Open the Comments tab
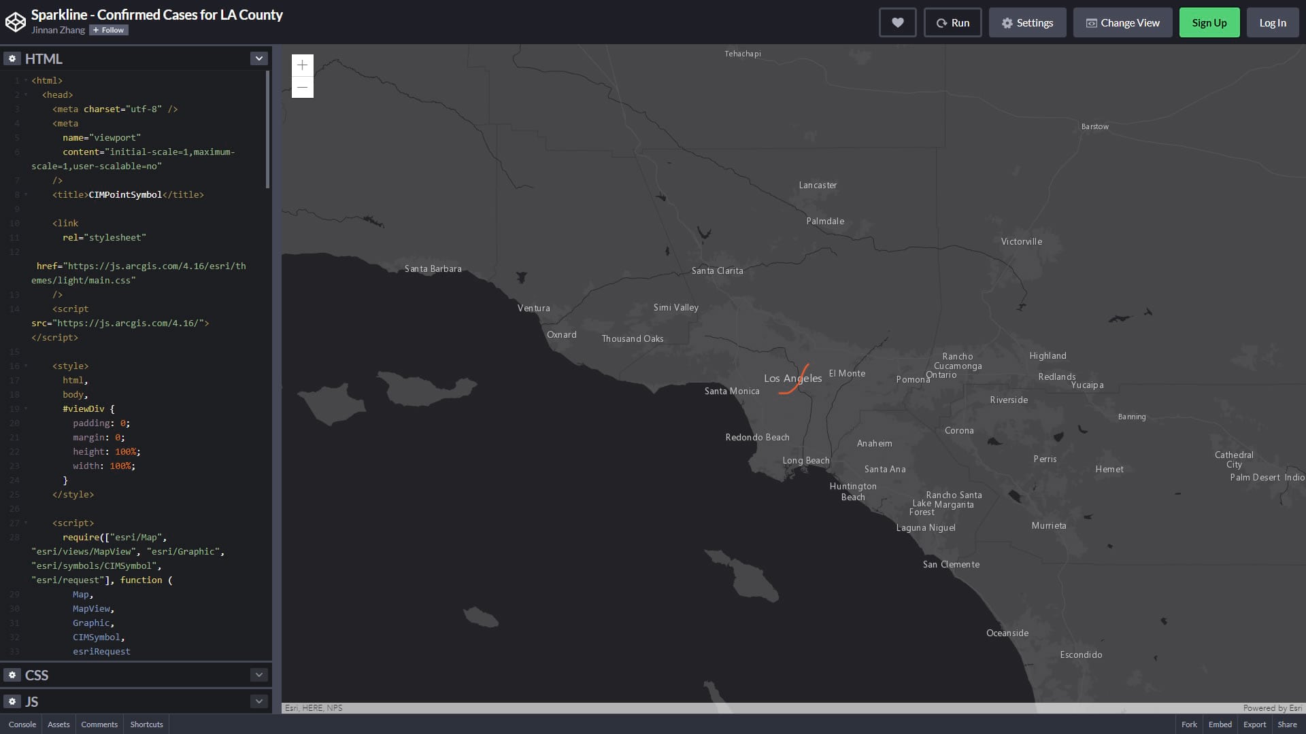Image resolution: width=1306 pixels, height=734 pixels. [x=99, y=724]
